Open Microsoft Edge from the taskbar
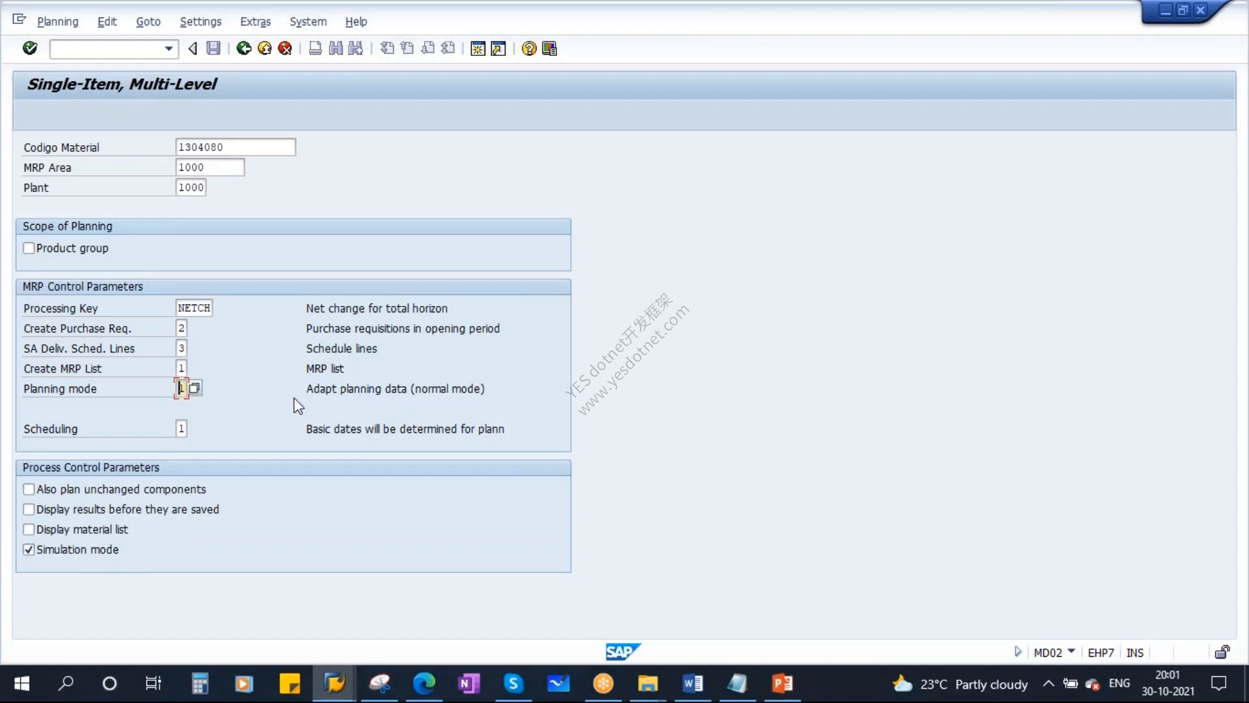 [423, 683]
